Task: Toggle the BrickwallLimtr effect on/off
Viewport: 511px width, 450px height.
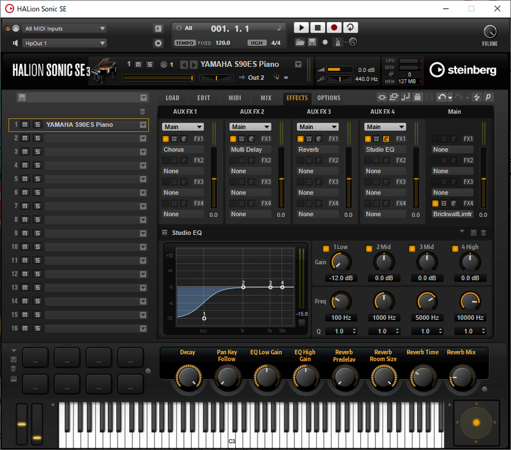Action: point(435,204)
